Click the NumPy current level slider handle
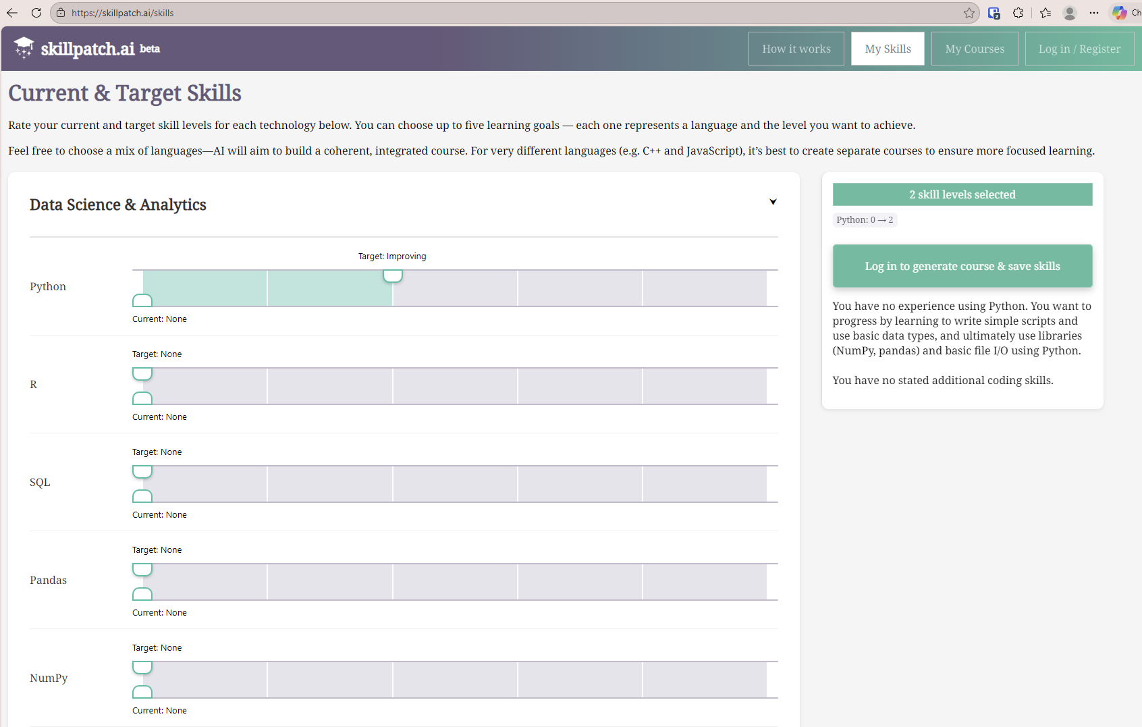 142,692
